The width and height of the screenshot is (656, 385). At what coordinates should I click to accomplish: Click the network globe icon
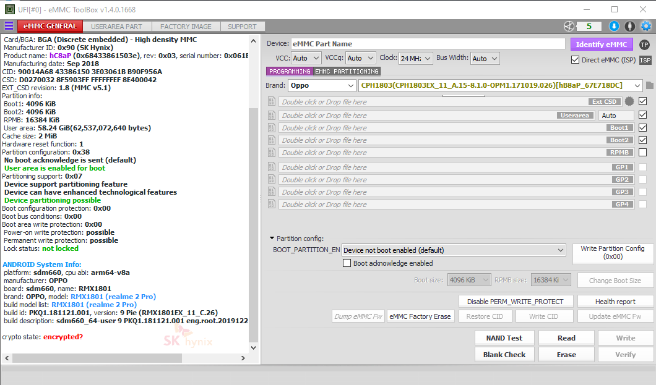pyautogui.click(x=569, y=27)
